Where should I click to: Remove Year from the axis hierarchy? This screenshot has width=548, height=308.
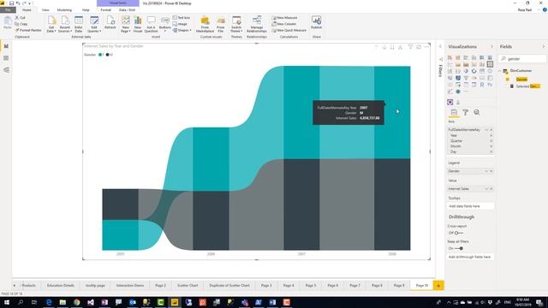coord(491,135)
